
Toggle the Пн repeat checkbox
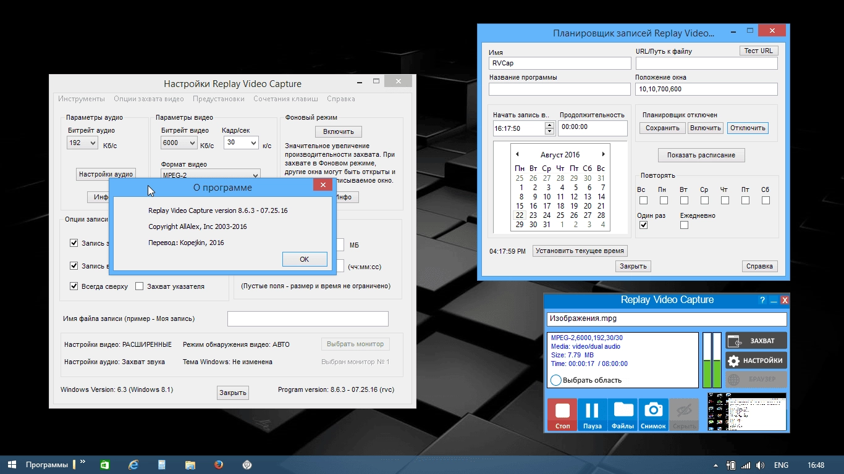[x=664, y=201]
